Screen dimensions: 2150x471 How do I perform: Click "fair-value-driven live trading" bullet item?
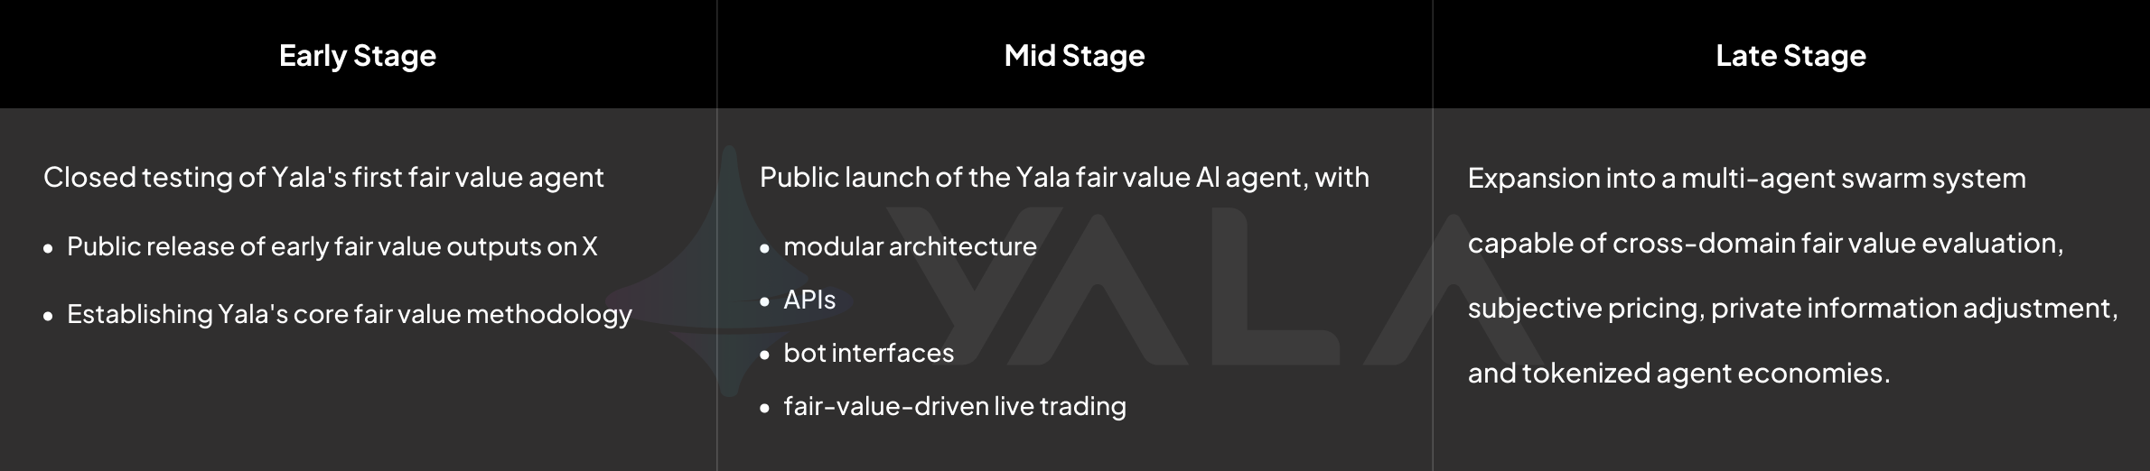[x=955, y=406]
